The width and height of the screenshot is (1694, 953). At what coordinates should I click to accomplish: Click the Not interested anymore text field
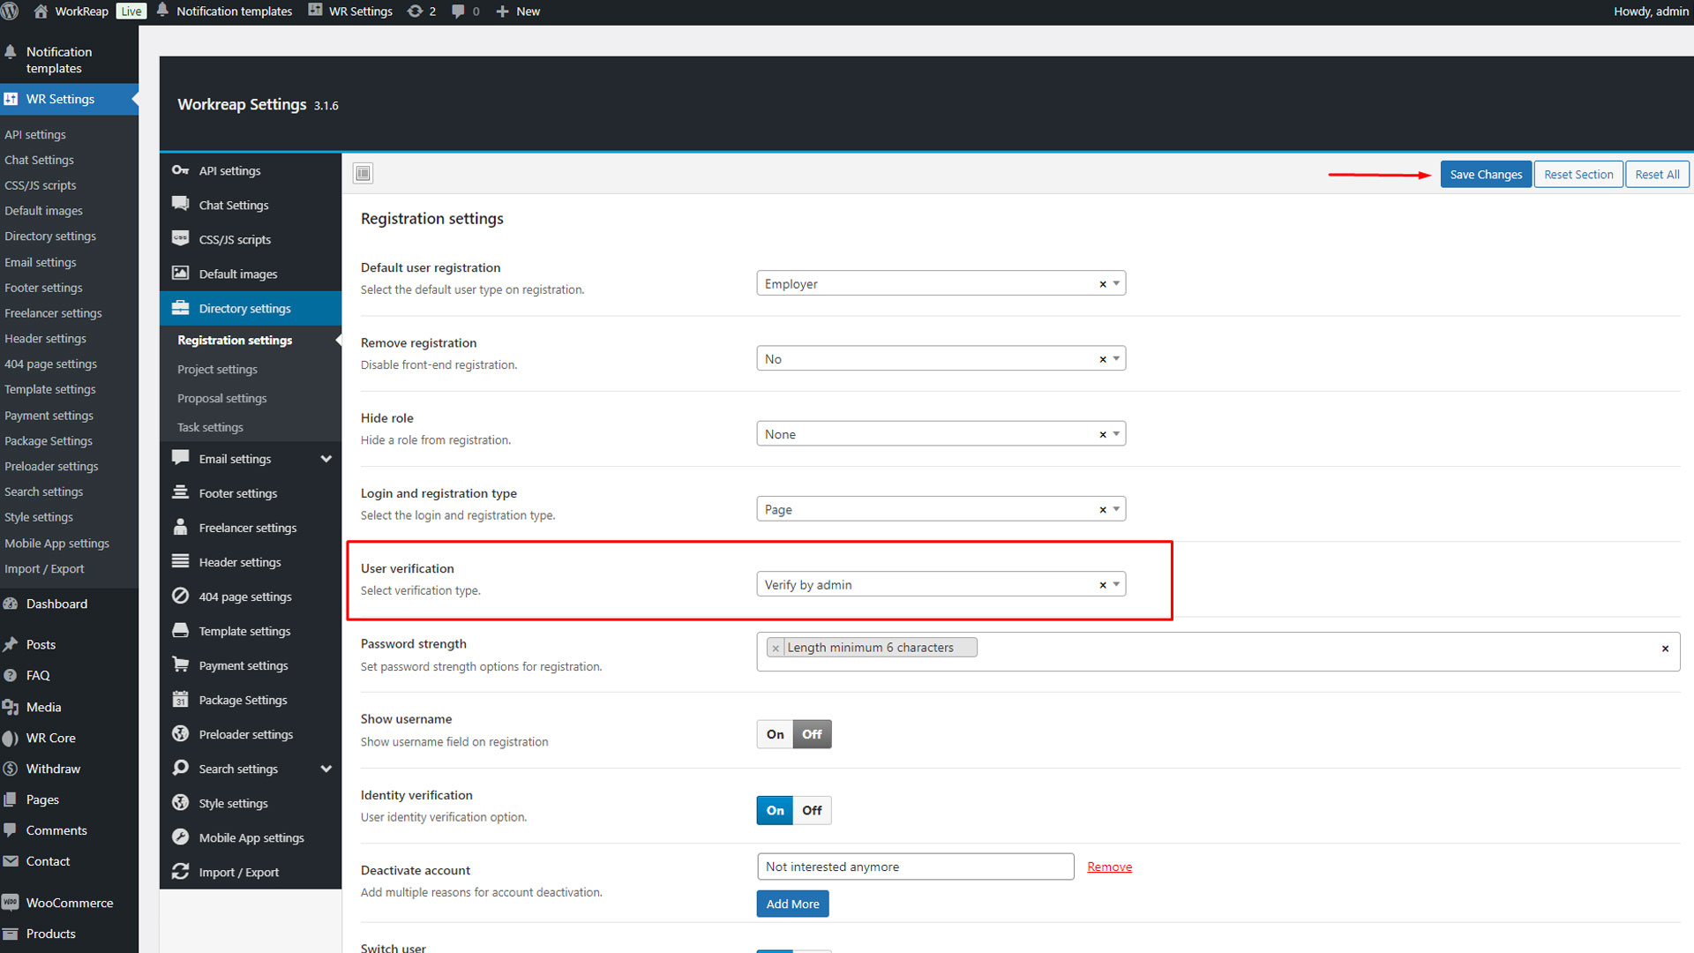pyautogui.click(x=914, y=867)
